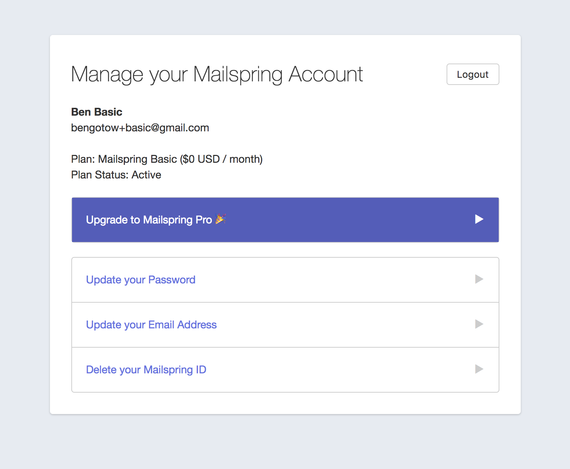Click the Manage your Mailspring Account heading
The image size is (570, 469).
click(x=217, y=74)
